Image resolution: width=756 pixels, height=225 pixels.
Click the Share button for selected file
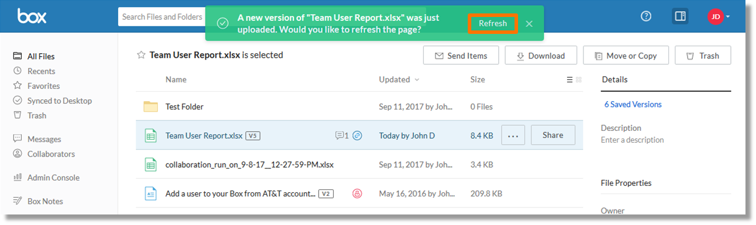point(553,135)
